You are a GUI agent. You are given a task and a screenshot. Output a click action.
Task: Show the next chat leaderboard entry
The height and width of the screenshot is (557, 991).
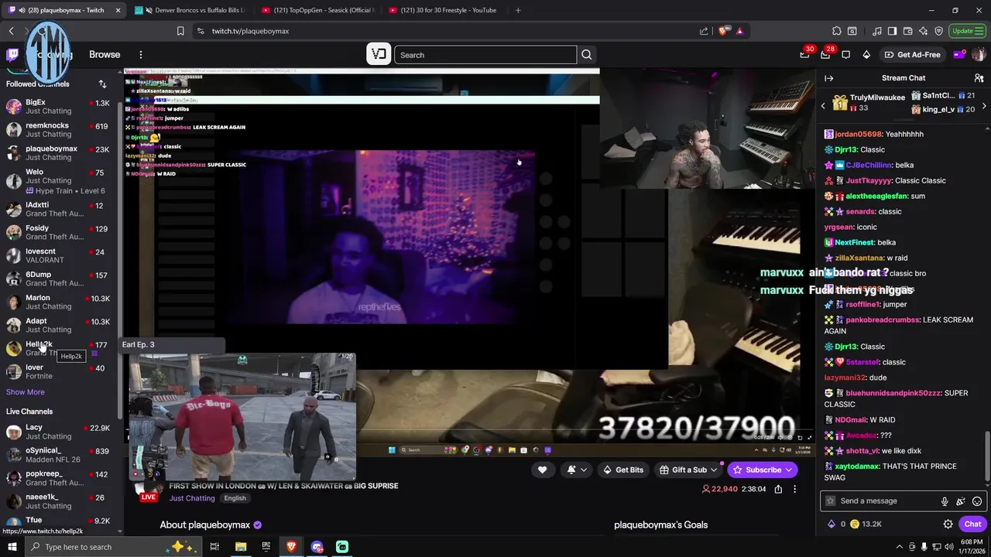(x=984, y=105)
